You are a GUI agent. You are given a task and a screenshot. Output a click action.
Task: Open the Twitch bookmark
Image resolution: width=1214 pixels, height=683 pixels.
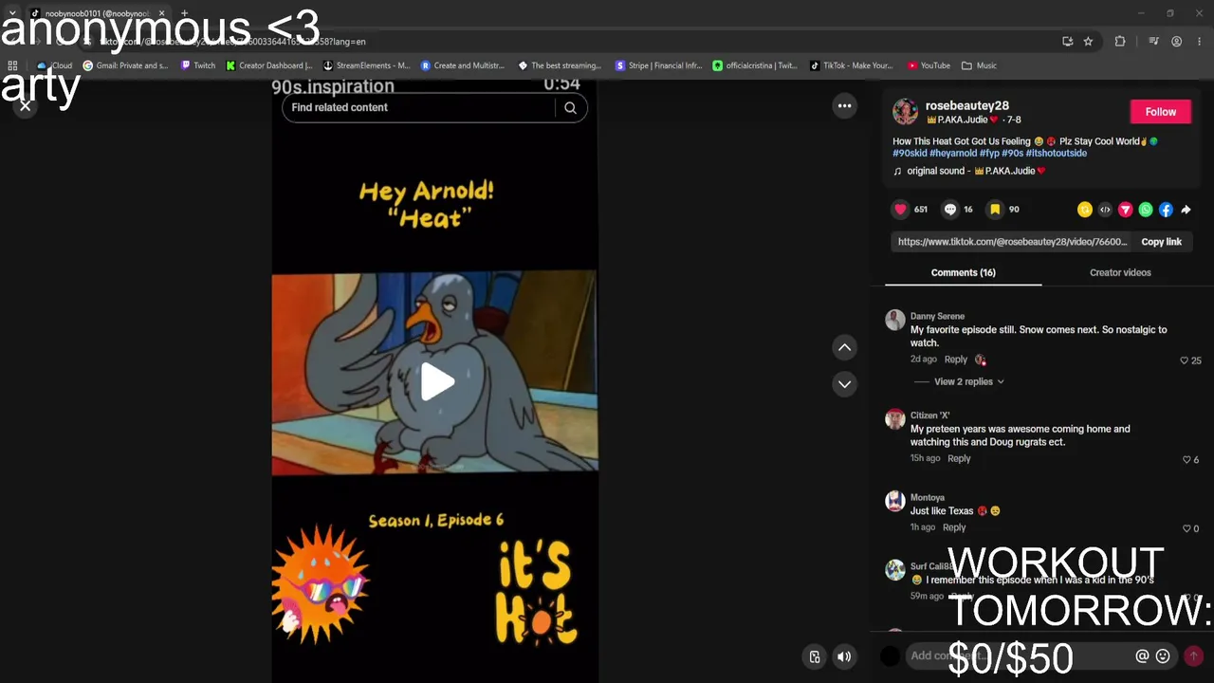point(196,65)
